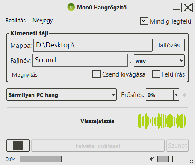195x165 pixels.
Task: Click into the Mappa folder path field
Action: click(x=93, y=45)
